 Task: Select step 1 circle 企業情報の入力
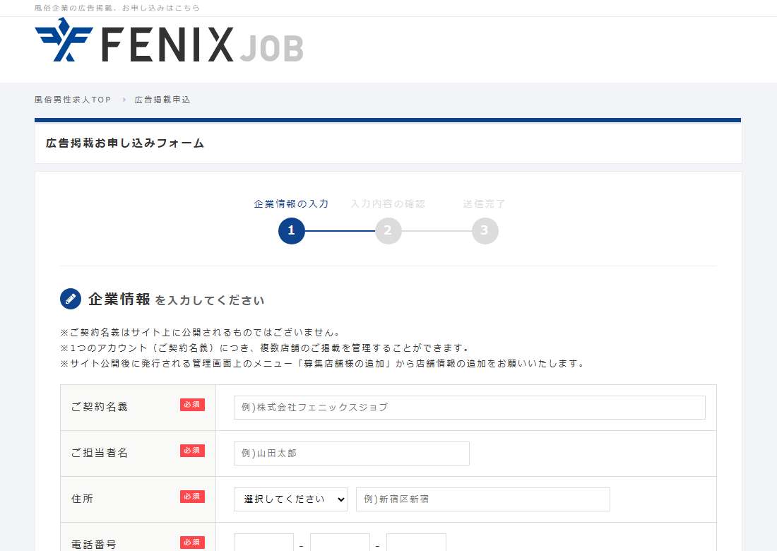pos(291,230)
